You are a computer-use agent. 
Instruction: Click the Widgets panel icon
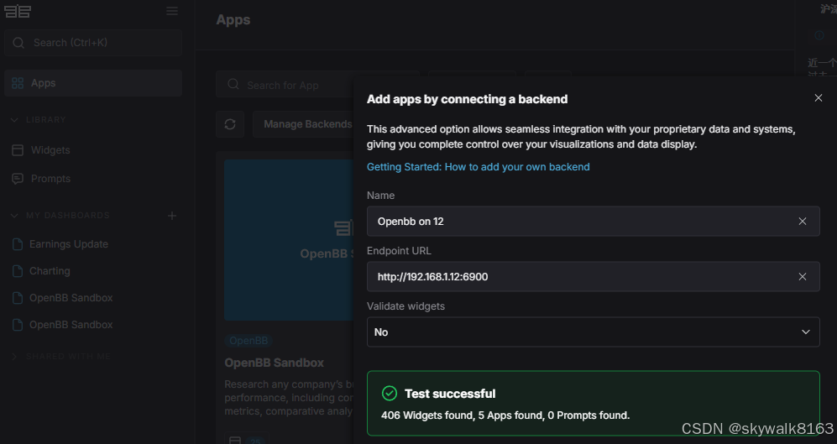coord(18,150)
